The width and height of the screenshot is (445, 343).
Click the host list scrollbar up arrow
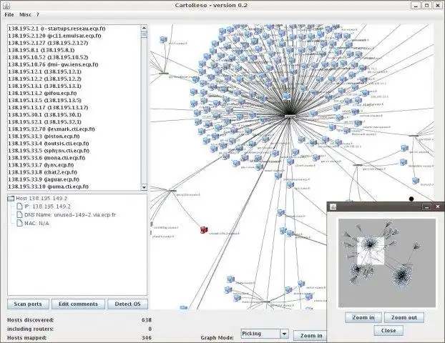coord(144,28)
